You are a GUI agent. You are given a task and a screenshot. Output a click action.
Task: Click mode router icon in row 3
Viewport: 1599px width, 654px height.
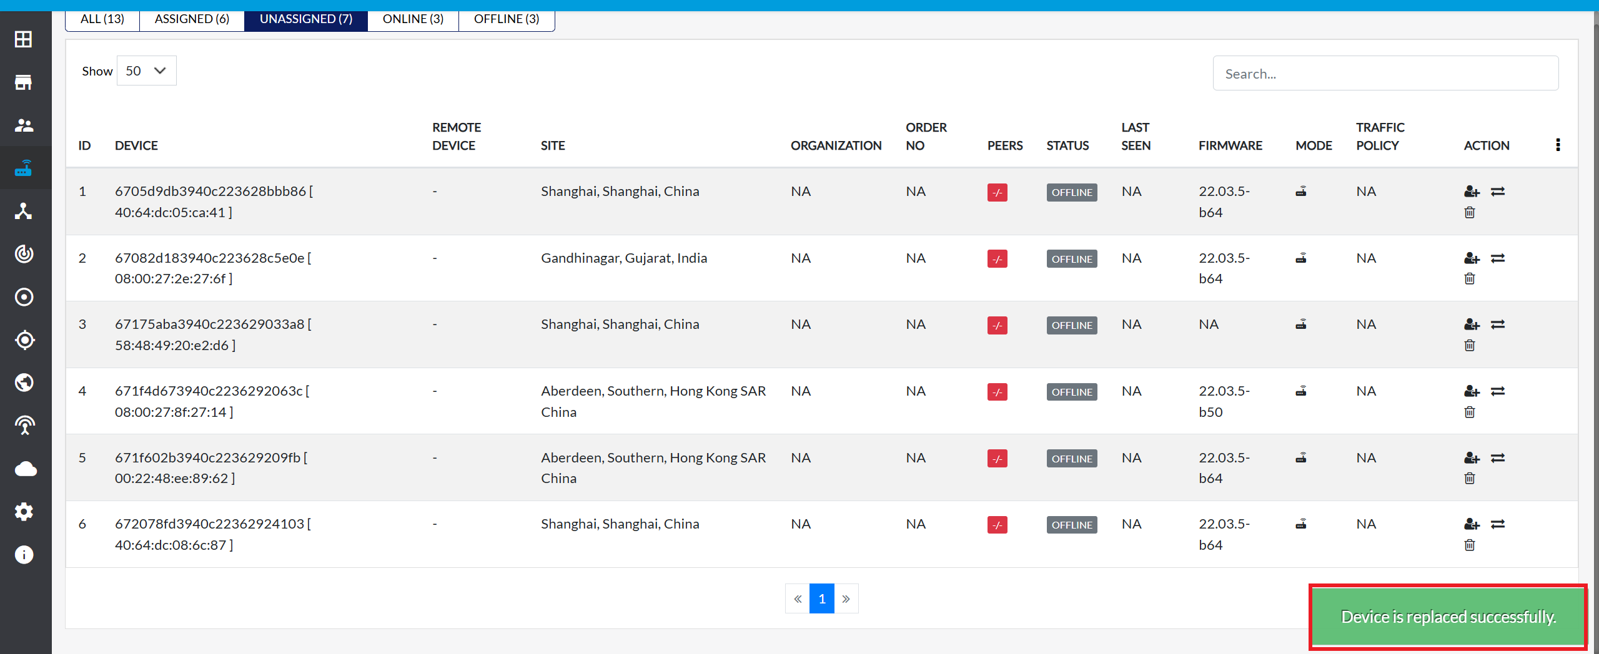[1301, 325]
